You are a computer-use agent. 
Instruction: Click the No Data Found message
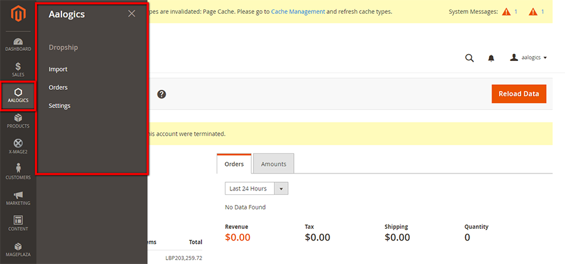[x=245, y=207]
